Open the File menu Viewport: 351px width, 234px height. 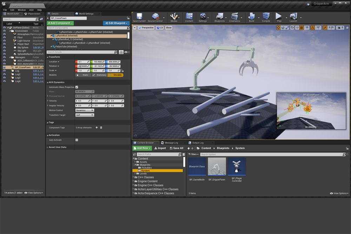point(5,10)
